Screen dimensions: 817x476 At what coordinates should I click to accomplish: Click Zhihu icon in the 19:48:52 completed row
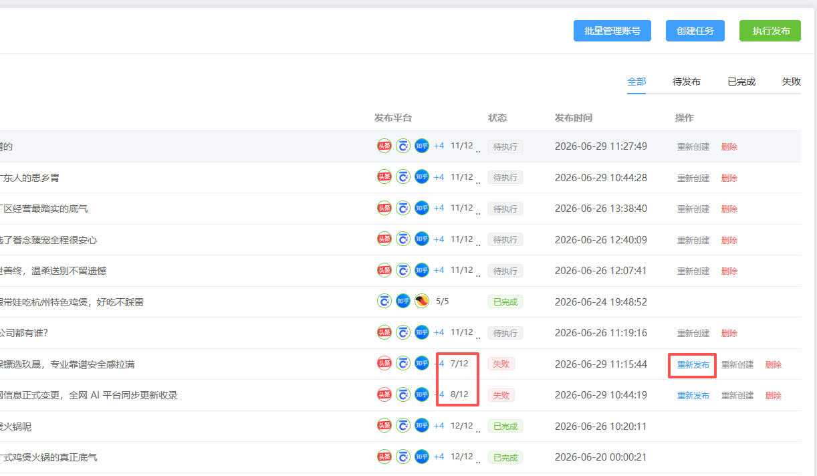click(403, 302)
